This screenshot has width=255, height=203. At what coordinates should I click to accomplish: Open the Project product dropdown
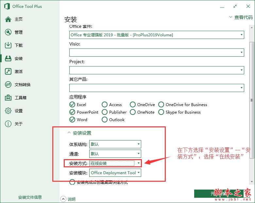point(157,70)
